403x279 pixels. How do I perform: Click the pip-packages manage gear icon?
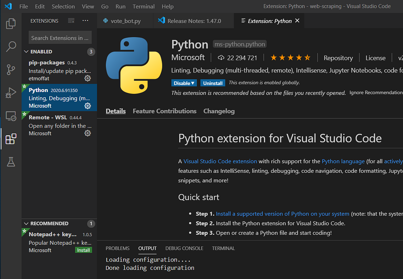tap(88, 78)
